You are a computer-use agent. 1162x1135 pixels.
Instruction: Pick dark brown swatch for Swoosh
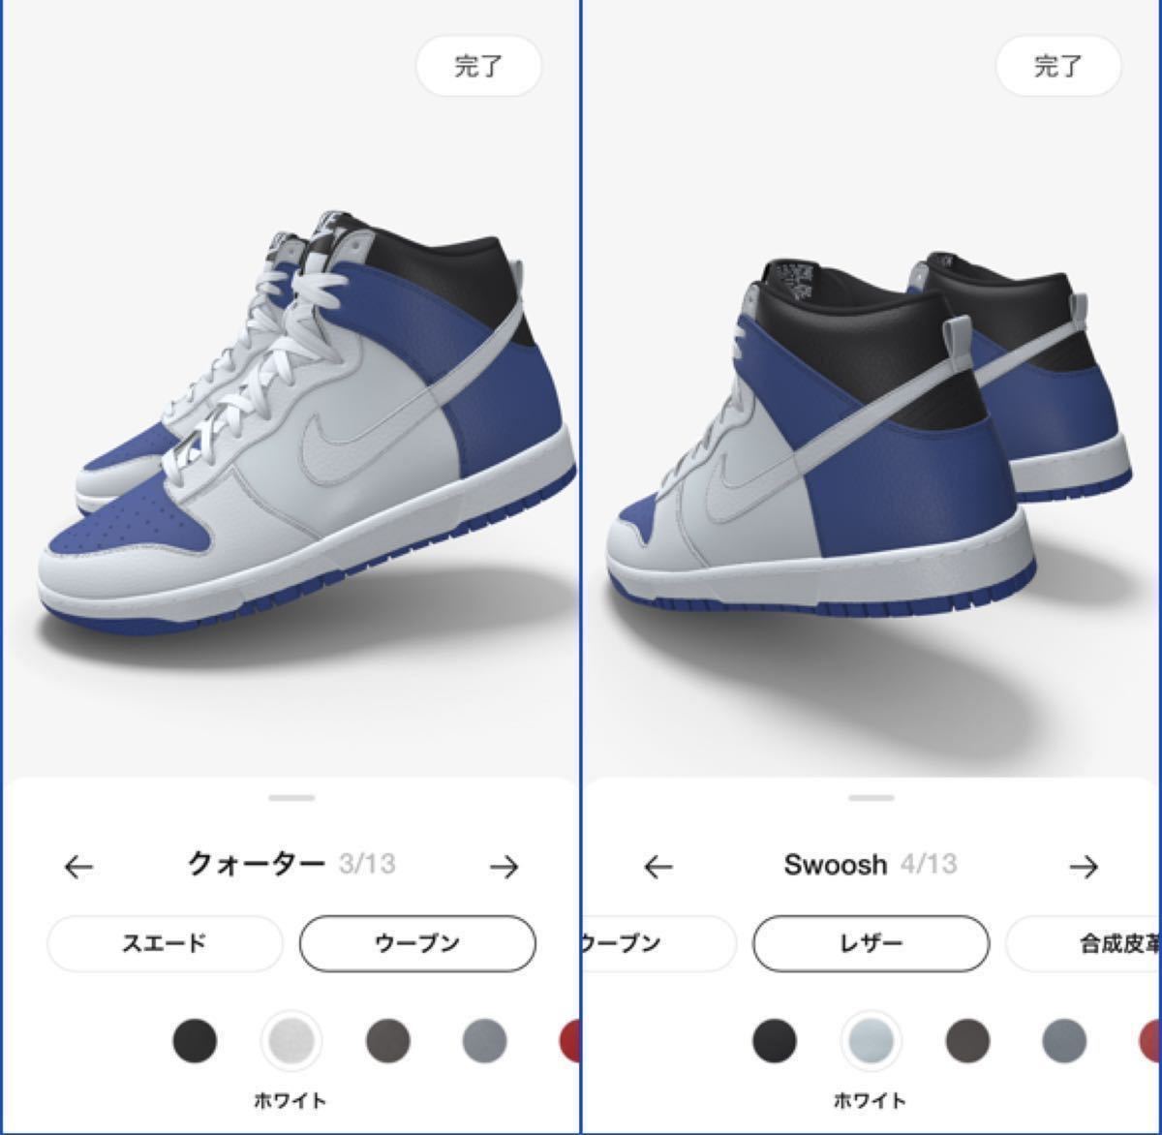click(x=968, y=1042)
